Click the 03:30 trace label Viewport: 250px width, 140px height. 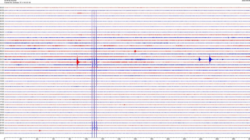point(2,27)
